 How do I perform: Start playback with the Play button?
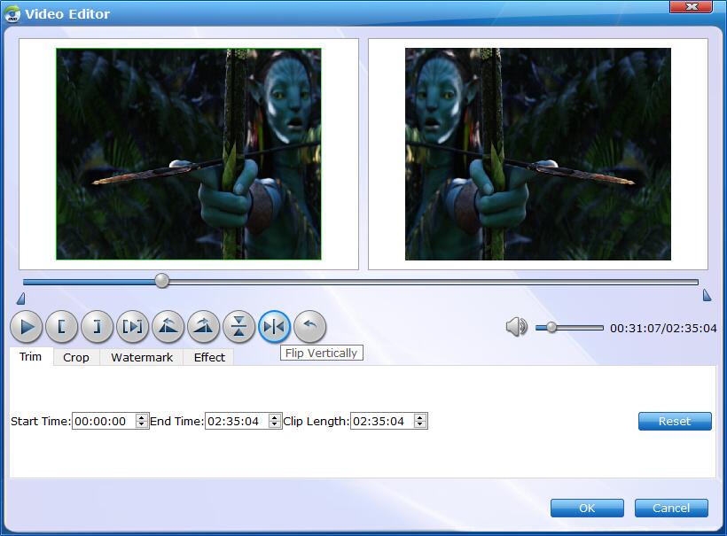tap(27, 327)
